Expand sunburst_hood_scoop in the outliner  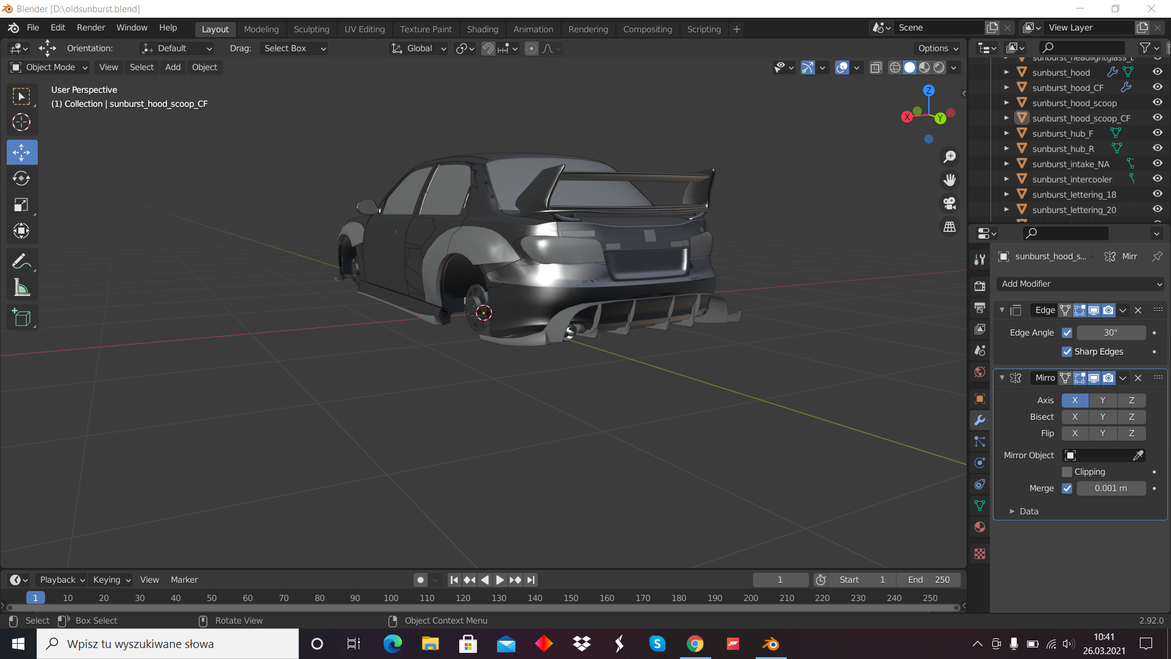coord(1006,103)
